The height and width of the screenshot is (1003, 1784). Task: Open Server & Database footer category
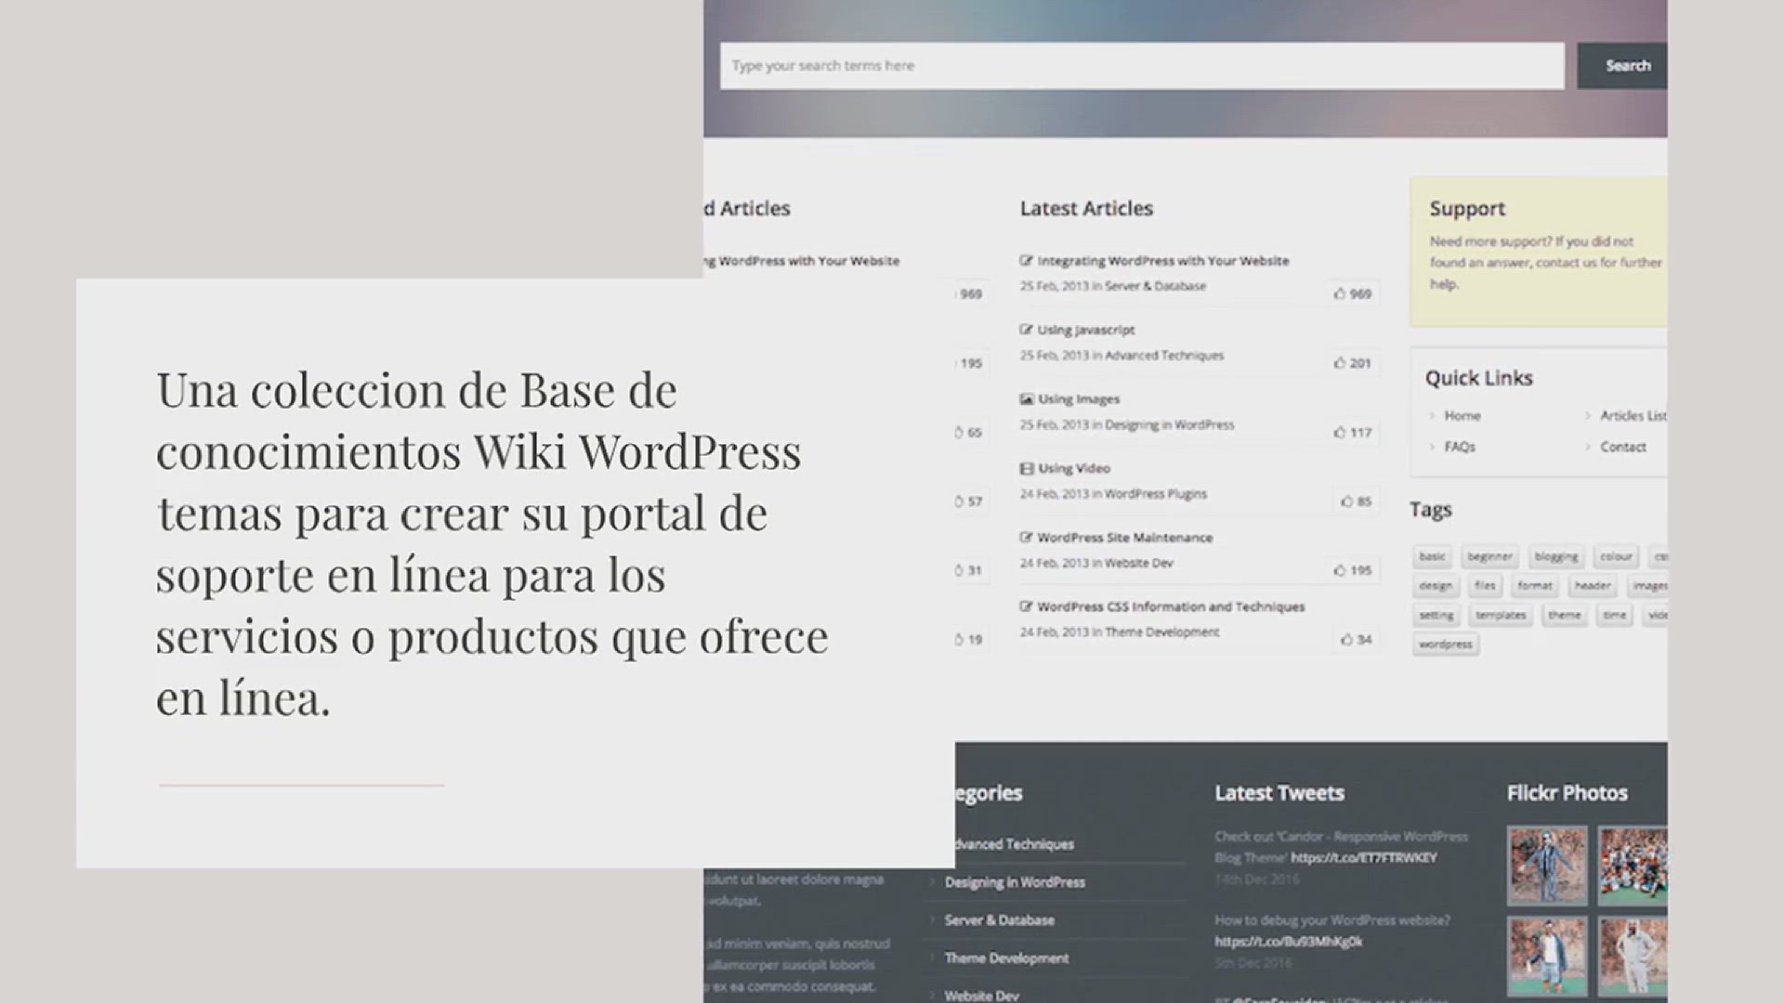tap(999, 920)
